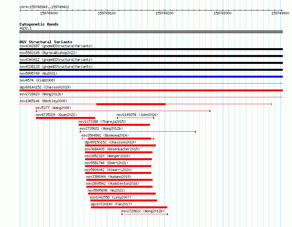The width and height of the screenshot is (292, 227).
Task: Click the Cytogenetic Bands track title
Action: (x=39, y=24)
